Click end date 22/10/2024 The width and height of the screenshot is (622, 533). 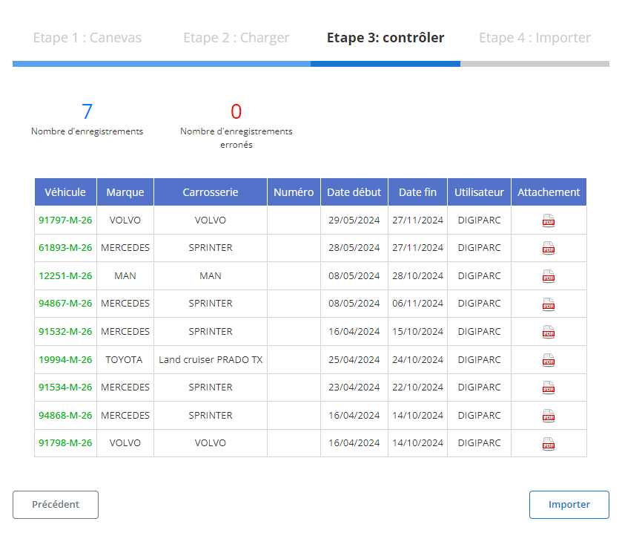pos(417,388)
